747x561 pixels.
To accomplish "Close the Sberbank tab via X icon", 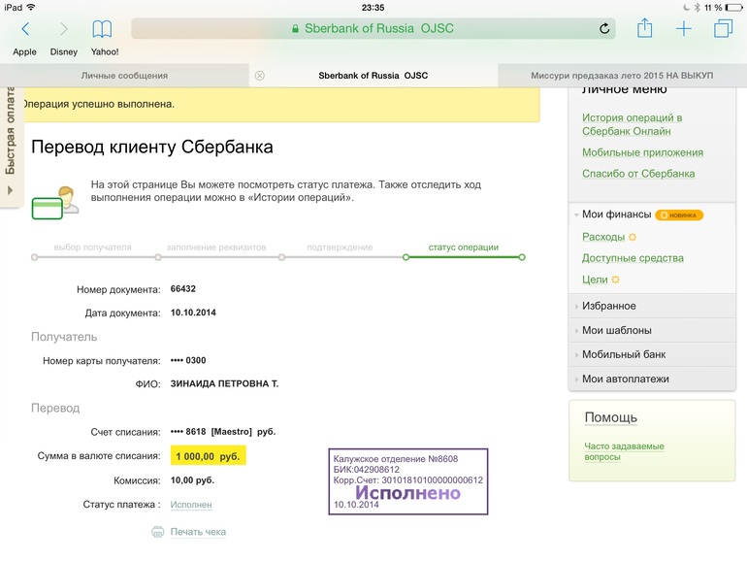I will [x=260, y=76].
